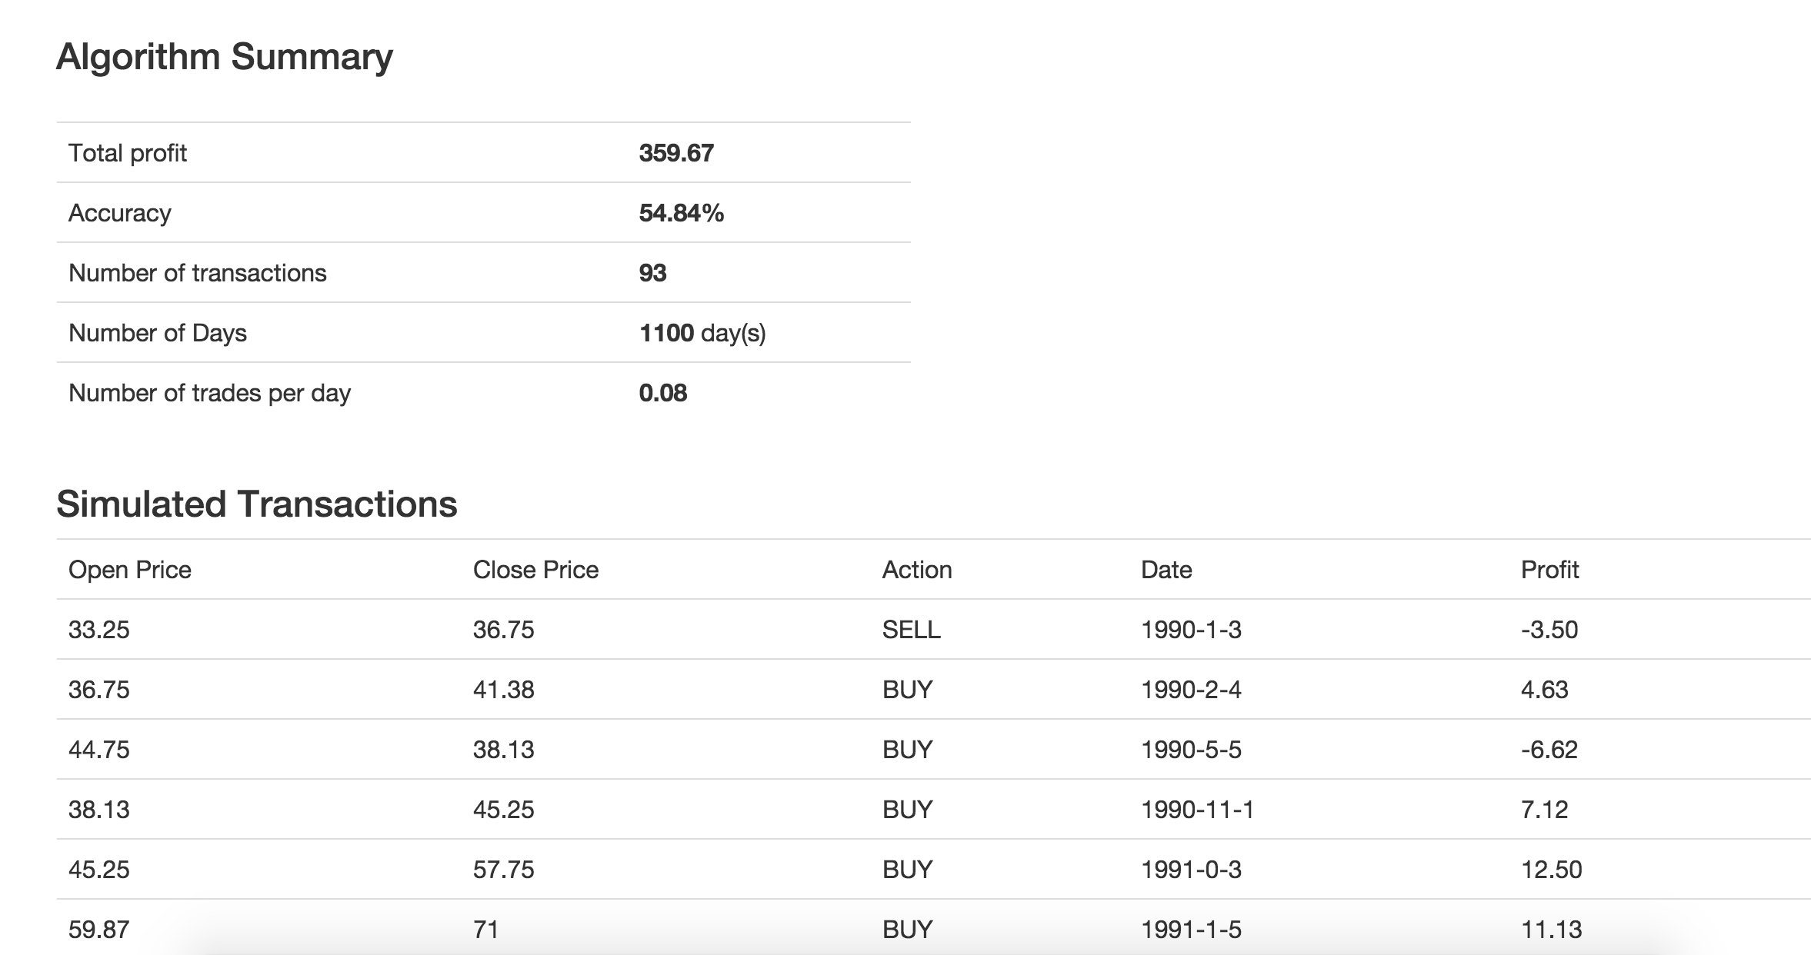The image size is (1811, 955).
Task: Click the Action column header
Action: 916,570
